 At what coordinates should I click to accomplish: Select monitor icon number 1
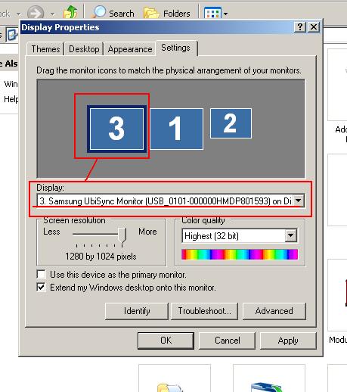(x=177, y=129)
